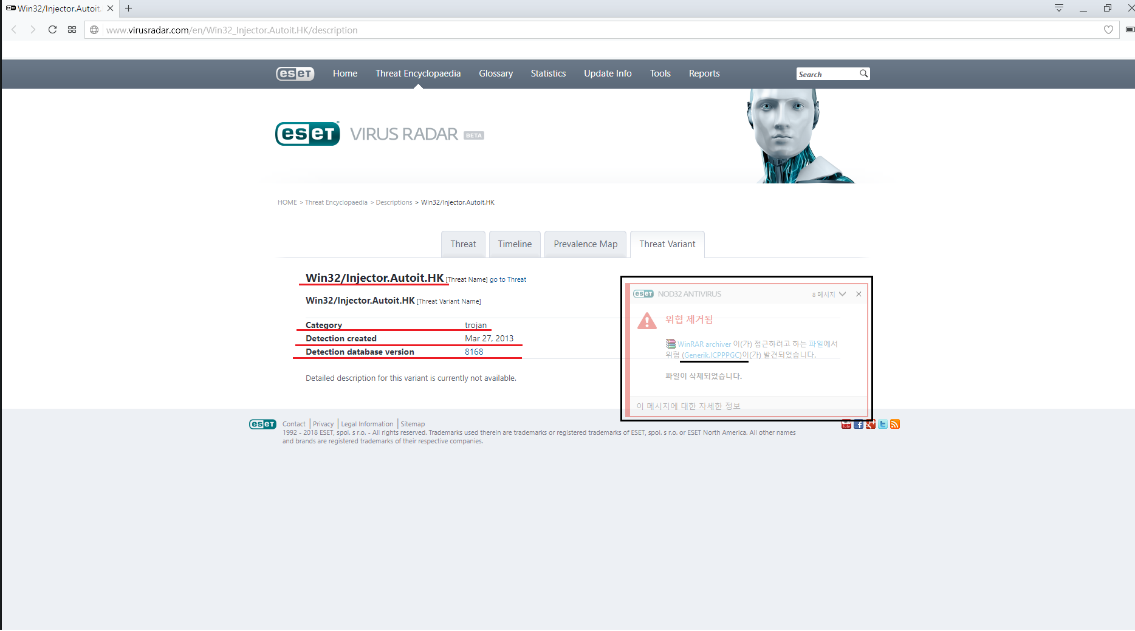Open Home in the navigation bar
Viewport: 1135px width, 631px height.
(x=345, y=73)
